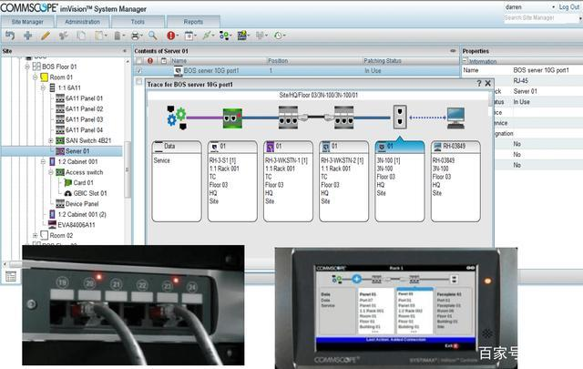Sort by the Name column header

tap(179, 61)
